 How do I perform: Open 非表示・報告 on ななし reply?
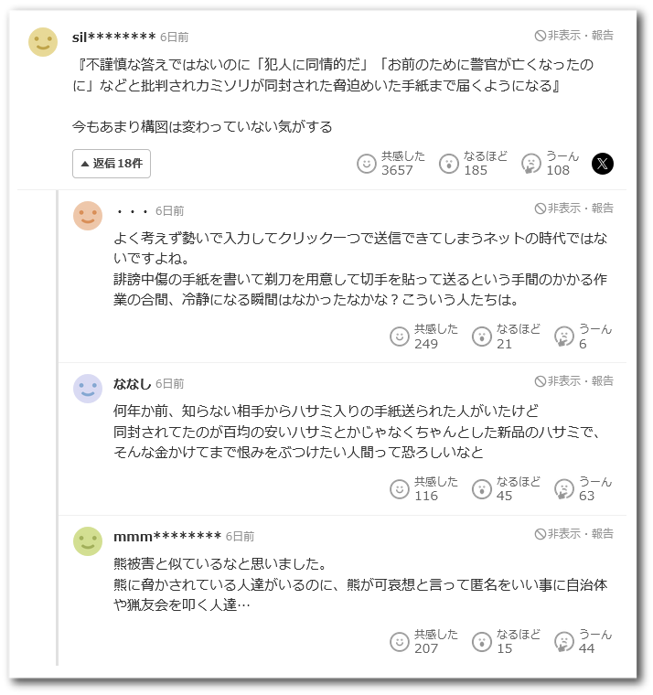[x=574, y=381]
